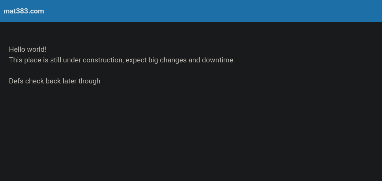Click the word "check" on the last line
The height and width of the screenshot is (181, 382).
(x=34, y=81)
